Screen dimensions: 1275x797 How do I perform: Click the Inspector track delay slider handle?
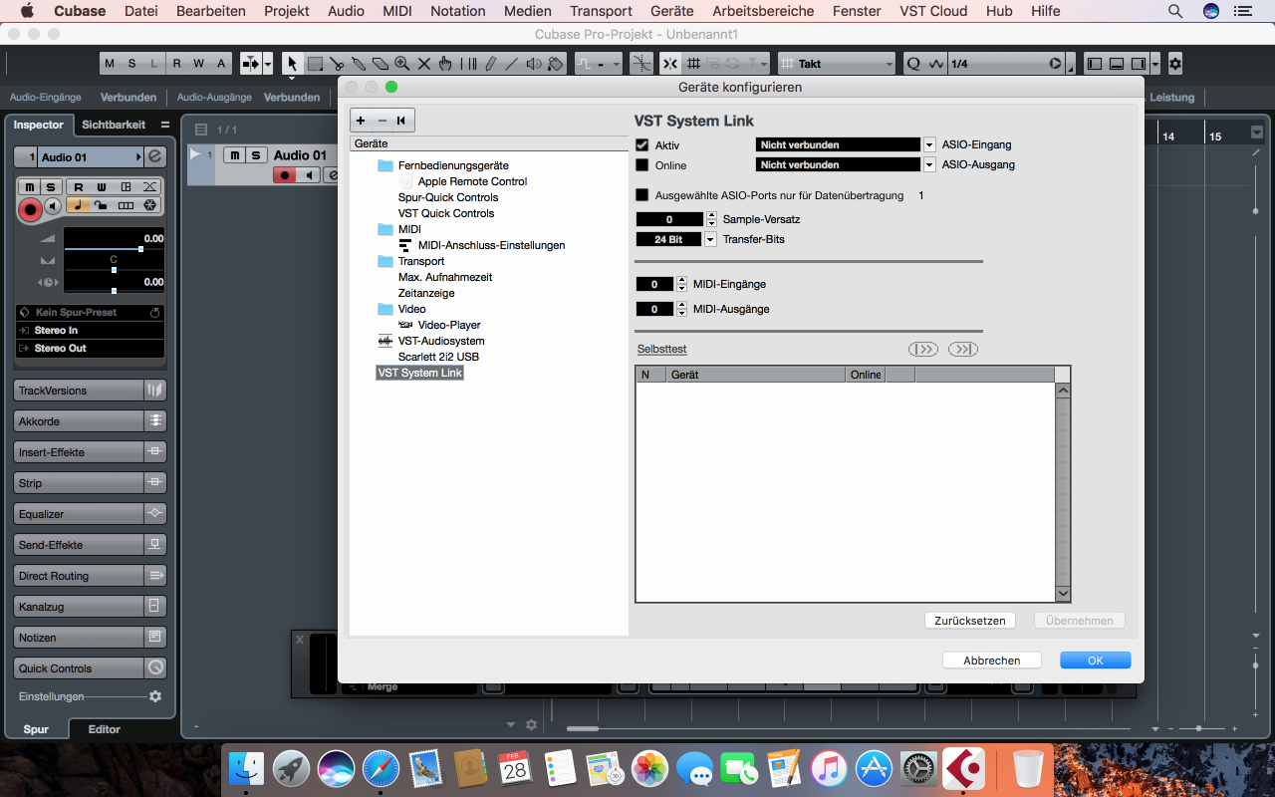114,291
